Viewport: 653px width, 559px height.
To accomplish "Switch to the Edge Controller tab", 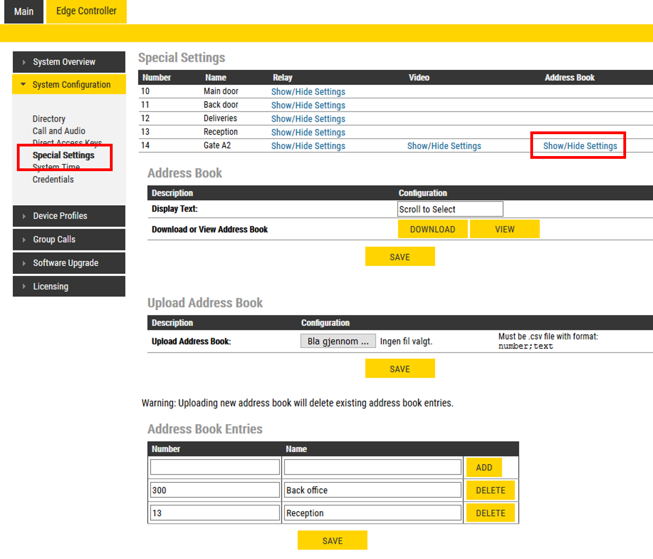I will coord(86,11).
